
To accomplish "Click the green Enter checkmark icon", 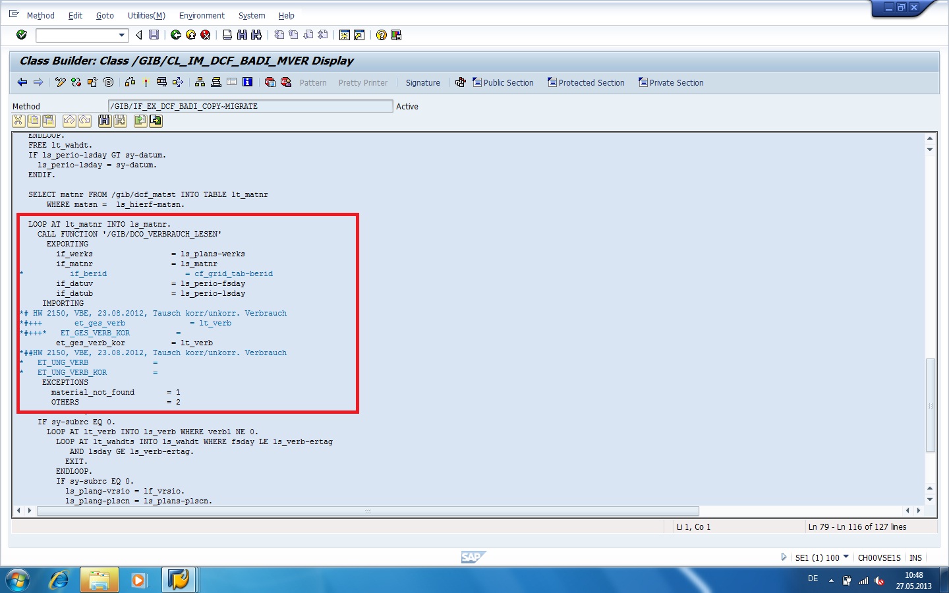I will tap(22, 35).
